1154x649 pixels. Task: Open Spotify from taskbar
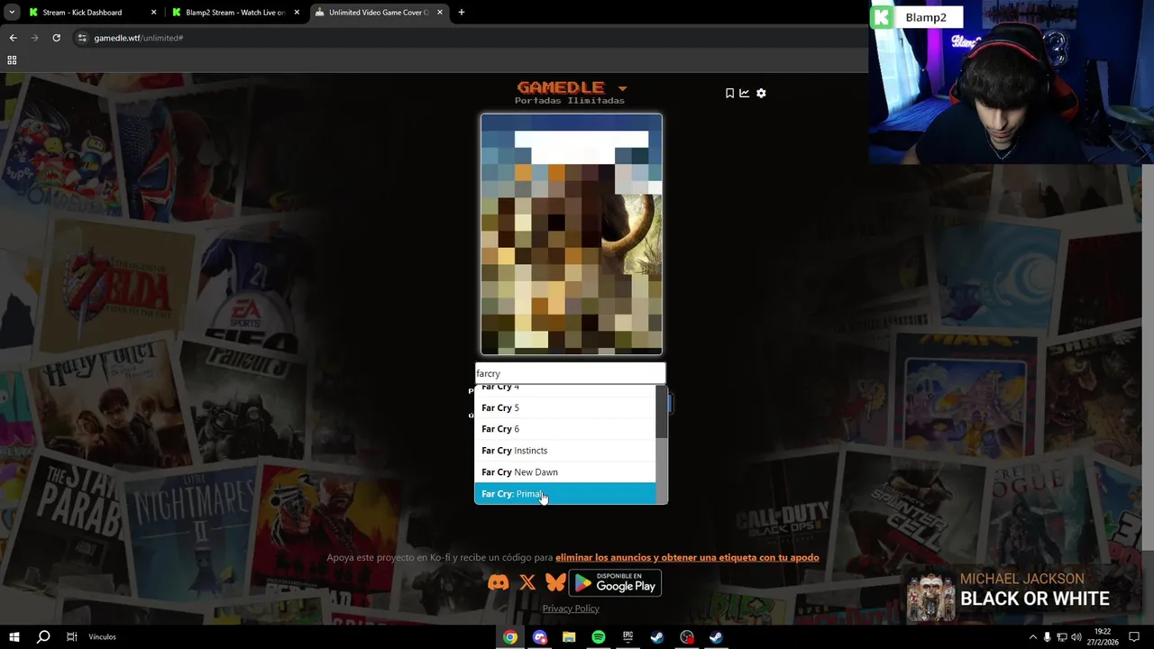599,637
